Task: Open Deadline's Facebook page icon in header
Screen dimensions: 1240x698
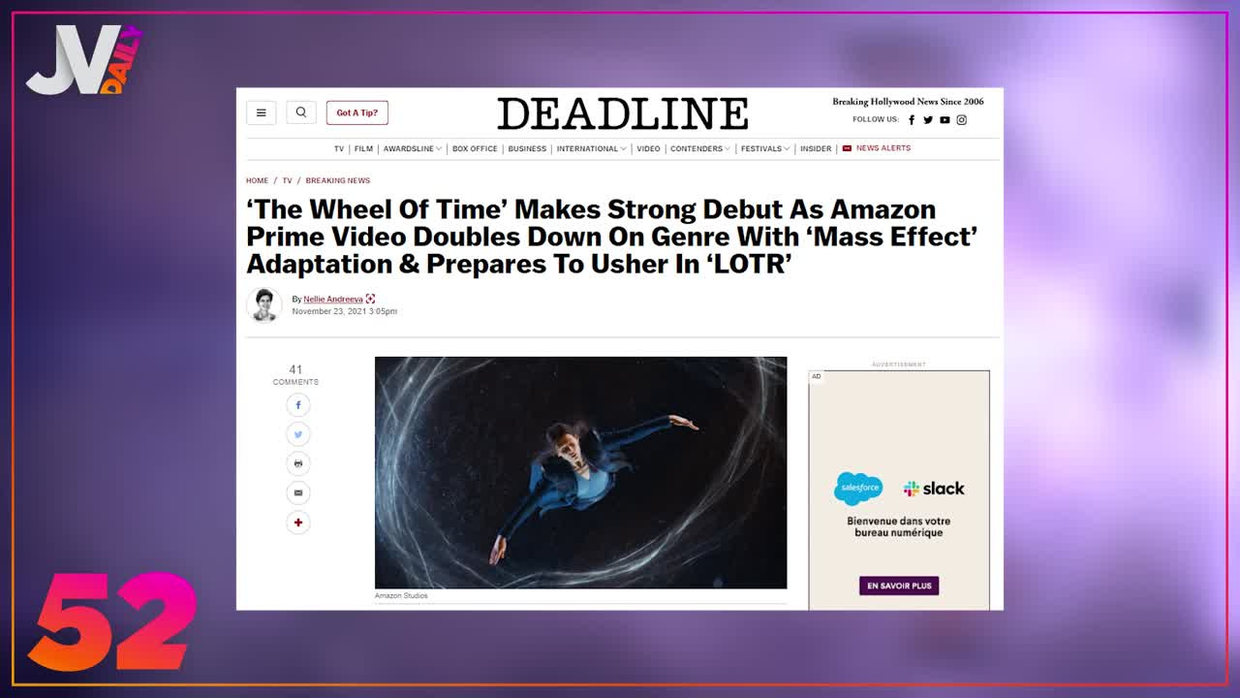Action: [912, 120]
